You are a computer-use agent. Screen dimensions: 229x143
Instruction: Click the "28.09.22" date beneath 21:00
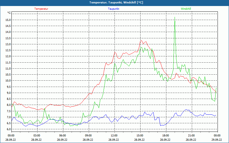coord(191,140)
